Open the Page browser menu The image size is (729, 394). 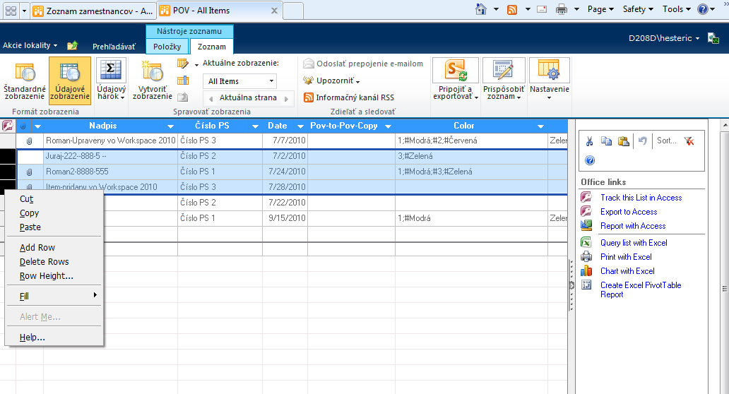click(600, 9)
